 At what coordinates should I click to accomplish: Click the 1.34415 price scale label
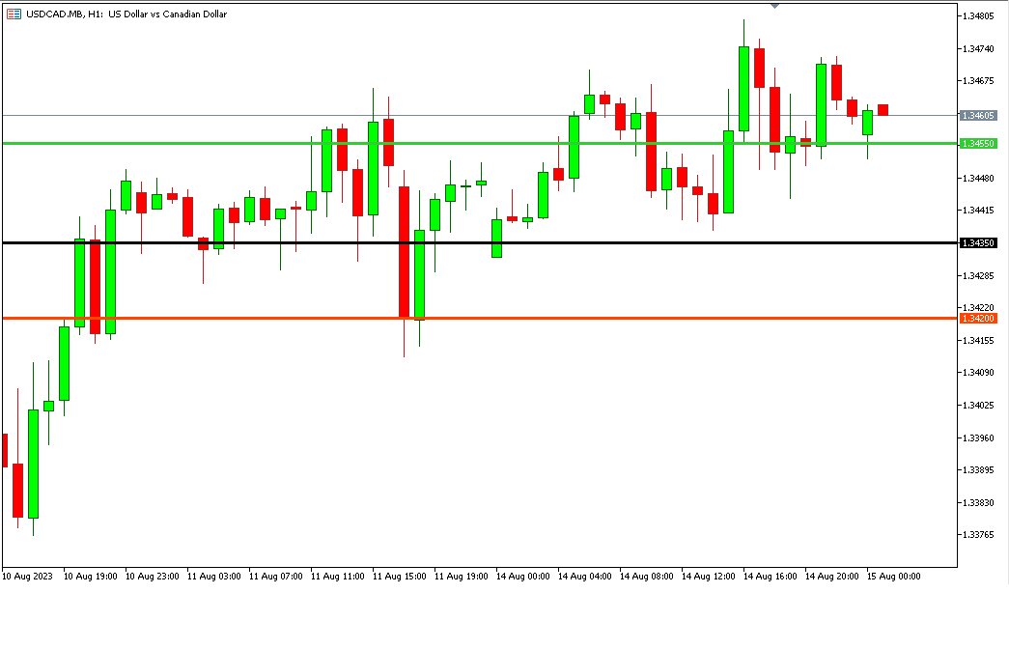(x=978, y=210)
